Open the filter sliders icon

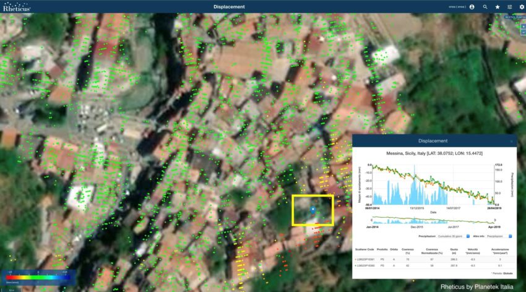[510, 7]
